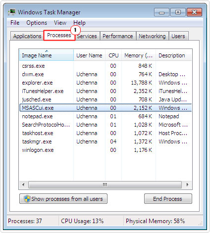Click the 2,352 K memory value
The height and width of the screenshot is (233, 210).
(x=143, y=91)
